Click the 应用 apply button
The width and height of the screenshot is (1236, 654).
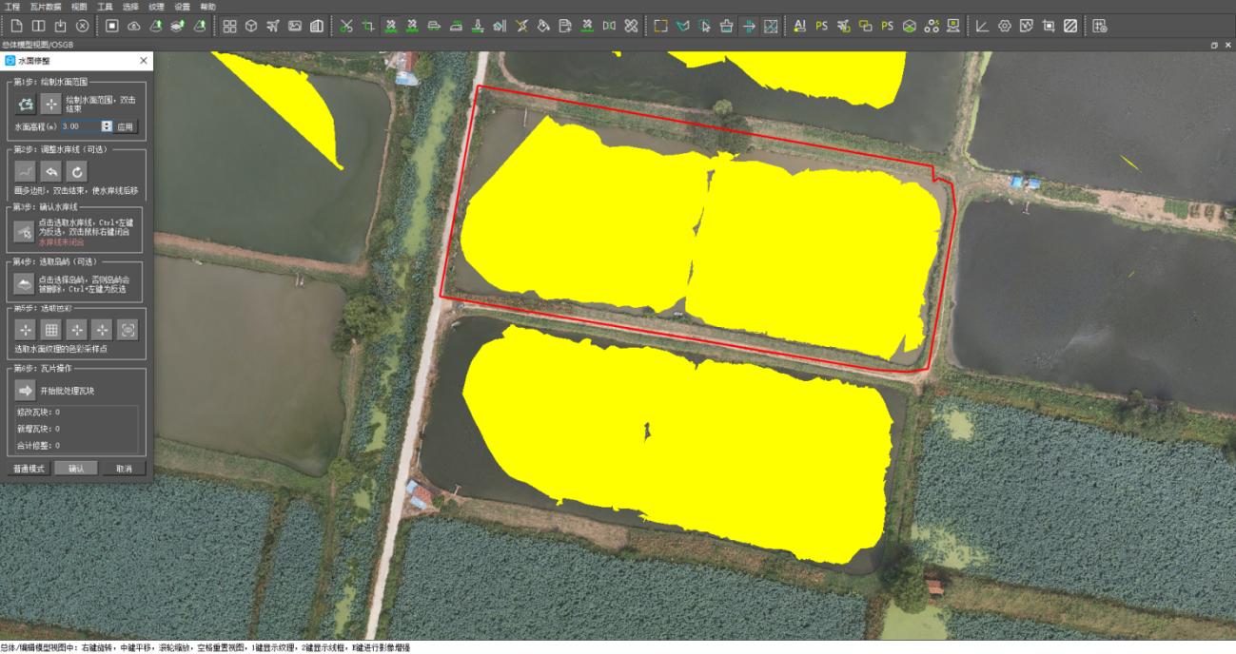coord(126,125)
